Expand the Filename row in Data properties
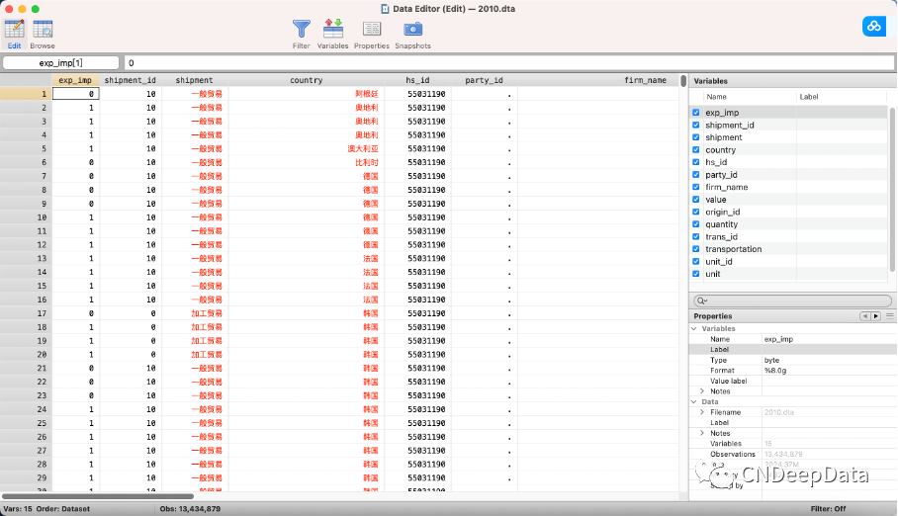 pos(702,412)
